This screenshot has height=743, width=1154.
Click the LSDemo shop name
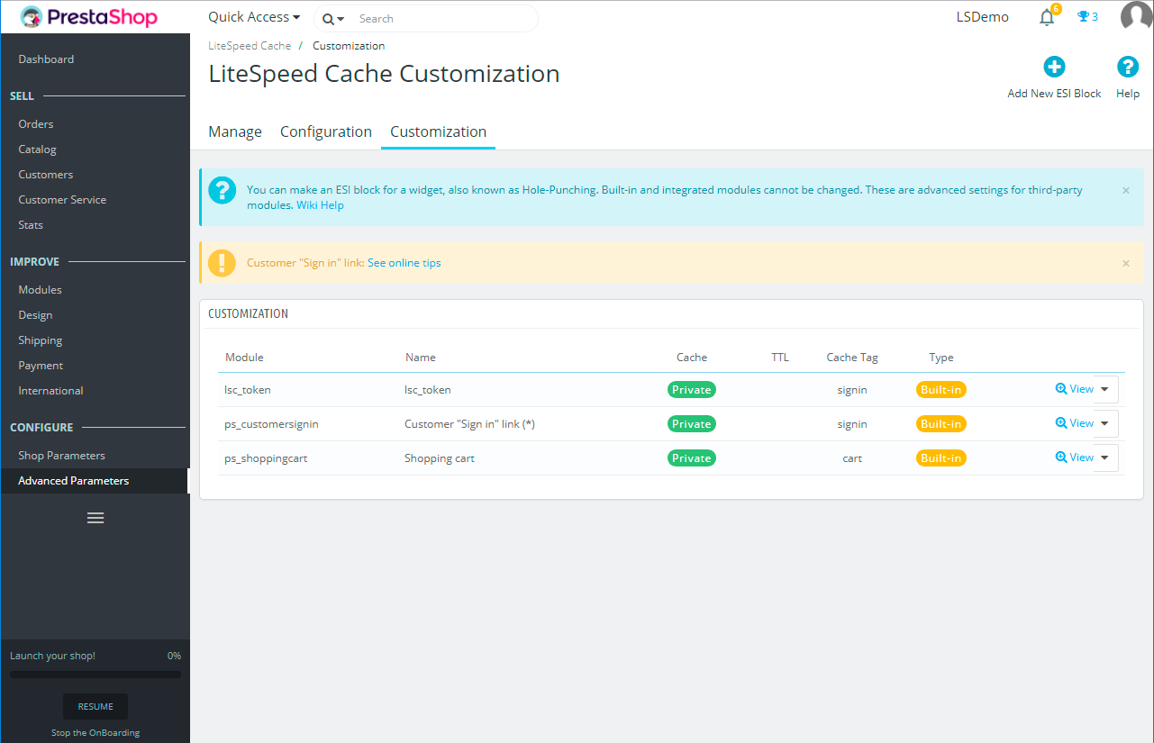[983, 17]
